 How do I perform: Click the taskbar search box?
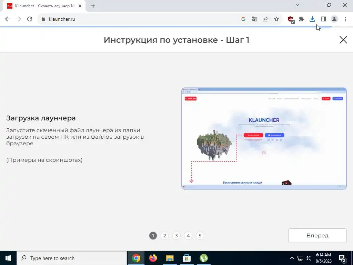pos(72,258)
